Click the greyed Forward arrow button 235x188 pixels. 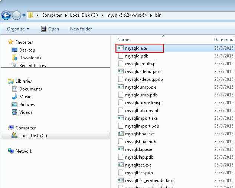coord(16,16)
